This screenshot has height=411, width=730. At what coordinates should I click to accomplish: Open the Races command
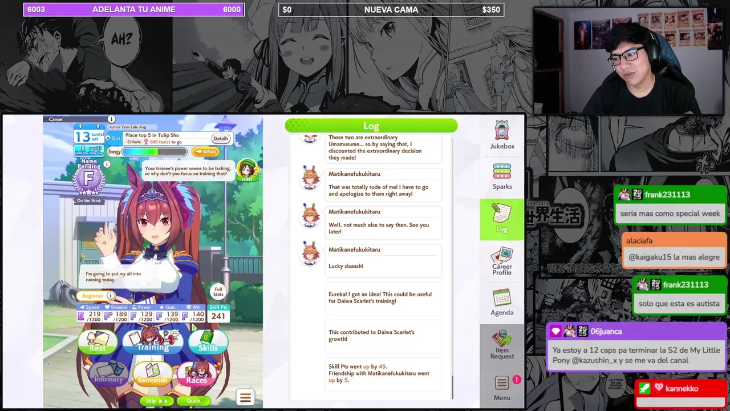pos(196,373)
